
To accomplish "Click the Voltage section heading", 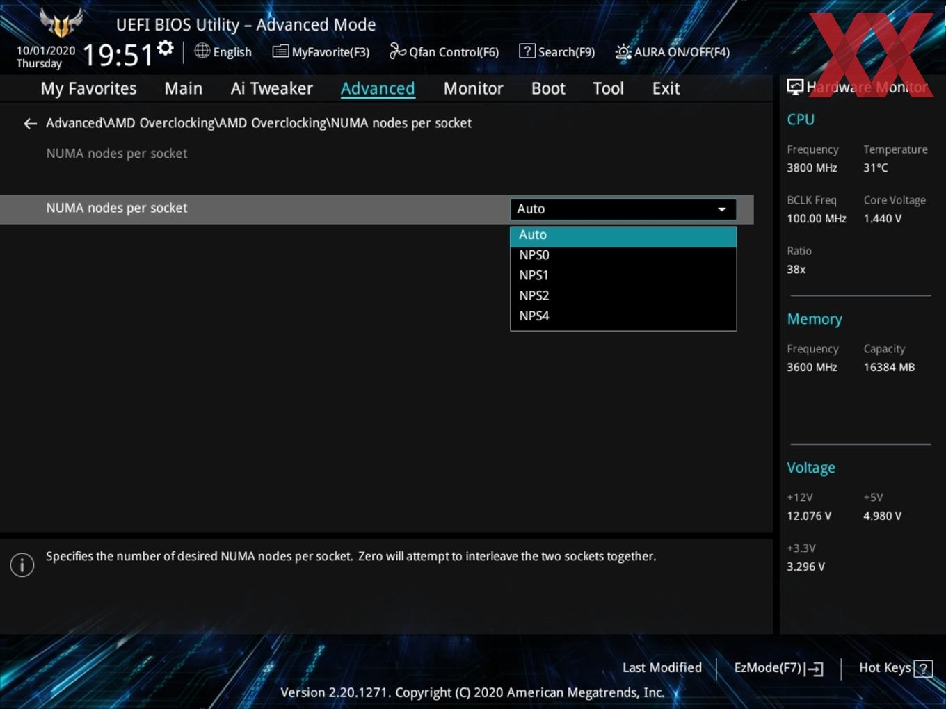I will (811, 468).
